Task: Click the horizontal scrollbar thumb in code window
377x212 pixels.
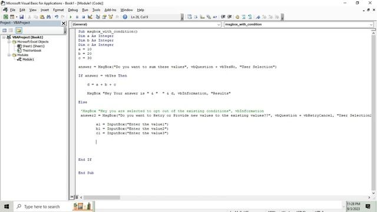Action: coord(102,197)
